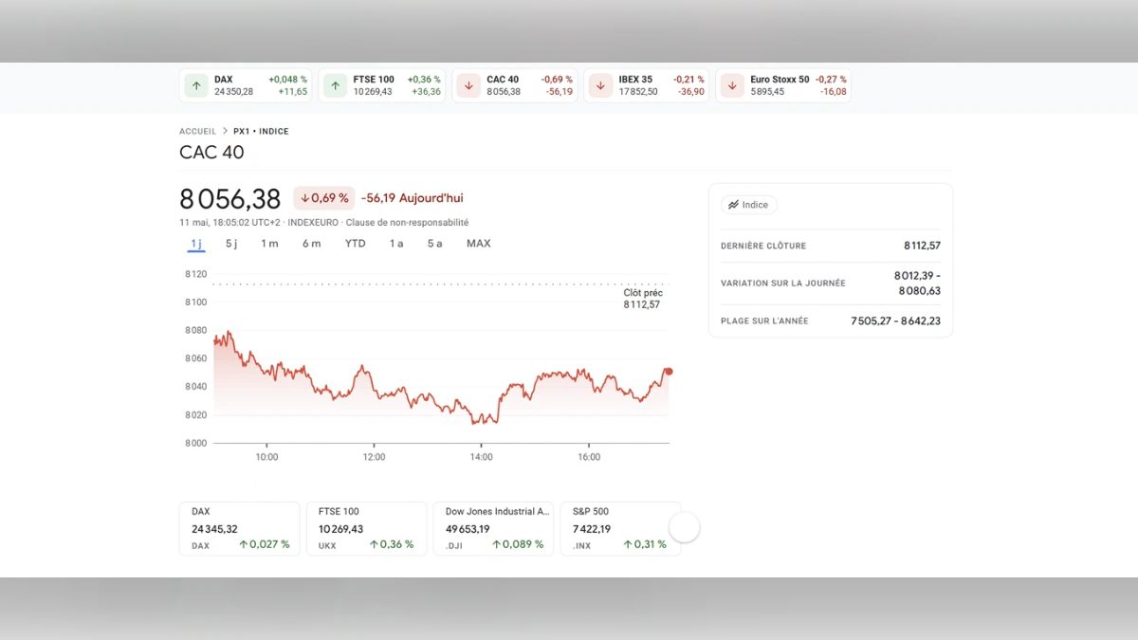Click the VARIATION SUR LA JOURNÉE label
1138x640 pixels.
click(x=783, y=283)
